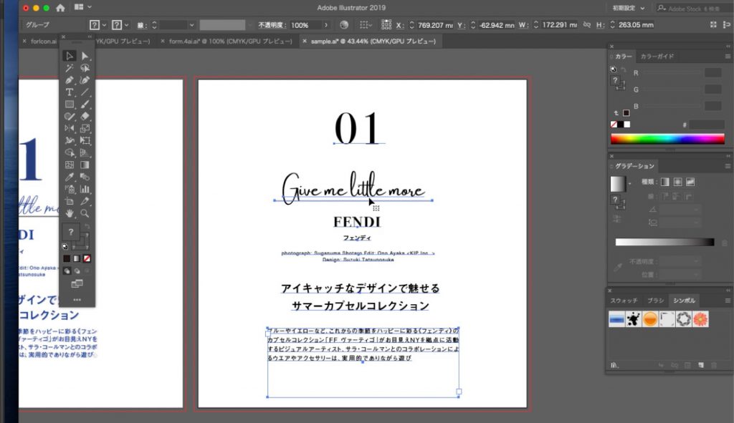Screen dimensions: 734x423
Task: Choose the Column Graph tool
Action: point(85,189)
